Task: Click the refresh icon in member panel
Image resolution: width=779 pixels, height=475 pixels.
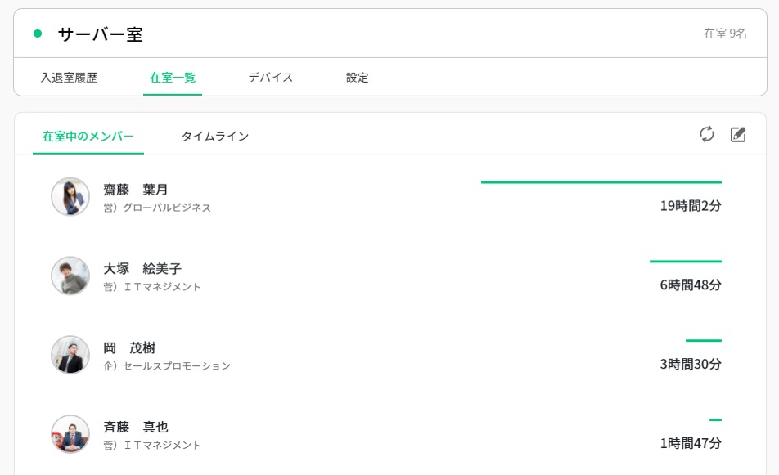Action: [707, 134]
